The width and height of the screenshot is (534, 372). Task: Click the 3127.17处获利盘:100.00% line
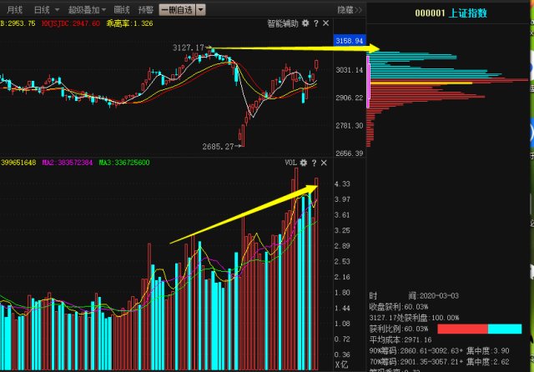pos(414,318)
